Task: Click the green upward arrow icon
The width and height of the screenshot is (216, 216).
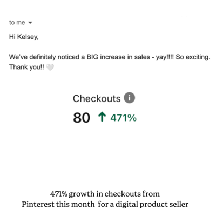Action: tap(102, 117)
